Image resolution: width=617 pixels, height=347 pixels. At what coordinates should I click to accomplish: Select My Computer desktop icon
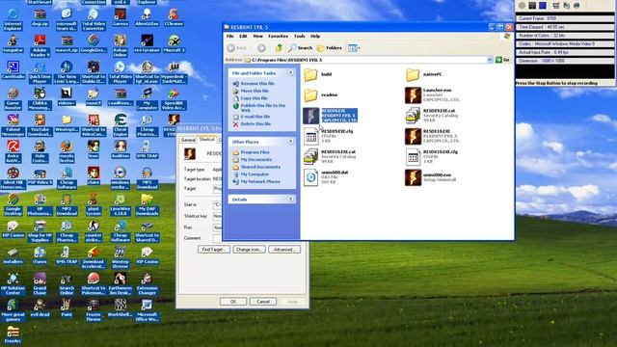pyautogui.click(x=147, y=98)
